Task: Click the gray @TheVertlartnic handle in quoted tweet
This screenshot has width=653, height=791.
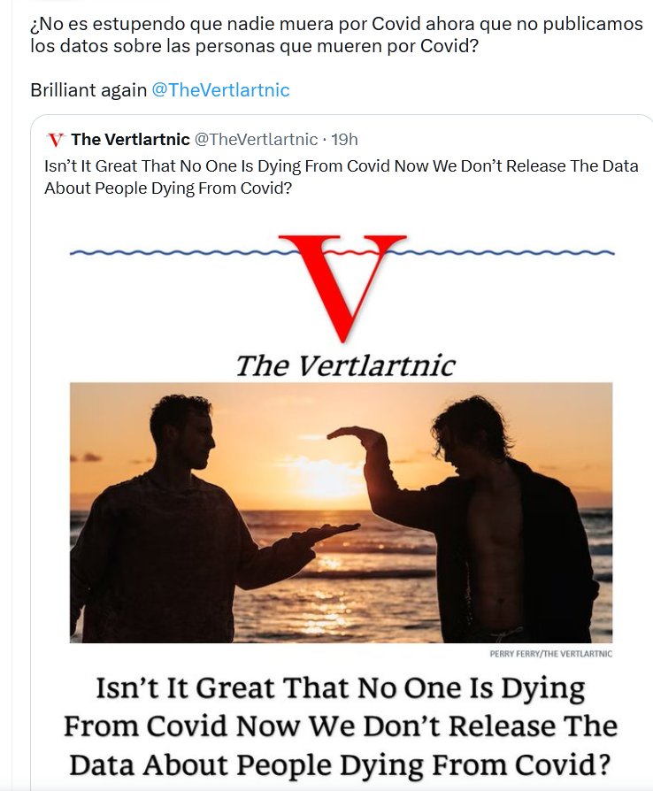Action: (256, 140)
